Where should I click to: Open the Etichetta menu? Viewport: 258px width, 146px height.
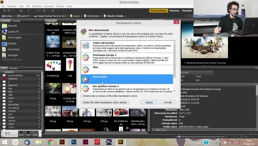tap(37, 6)
